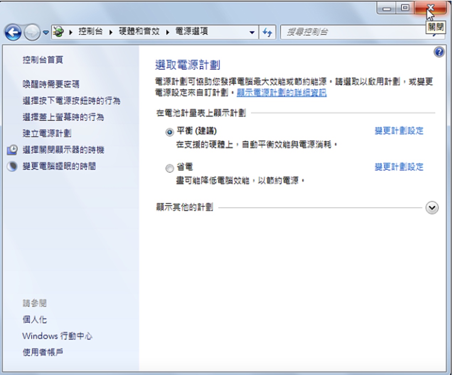Open 個人化 under 請參閱
The image size is (453, 375).
34,319
